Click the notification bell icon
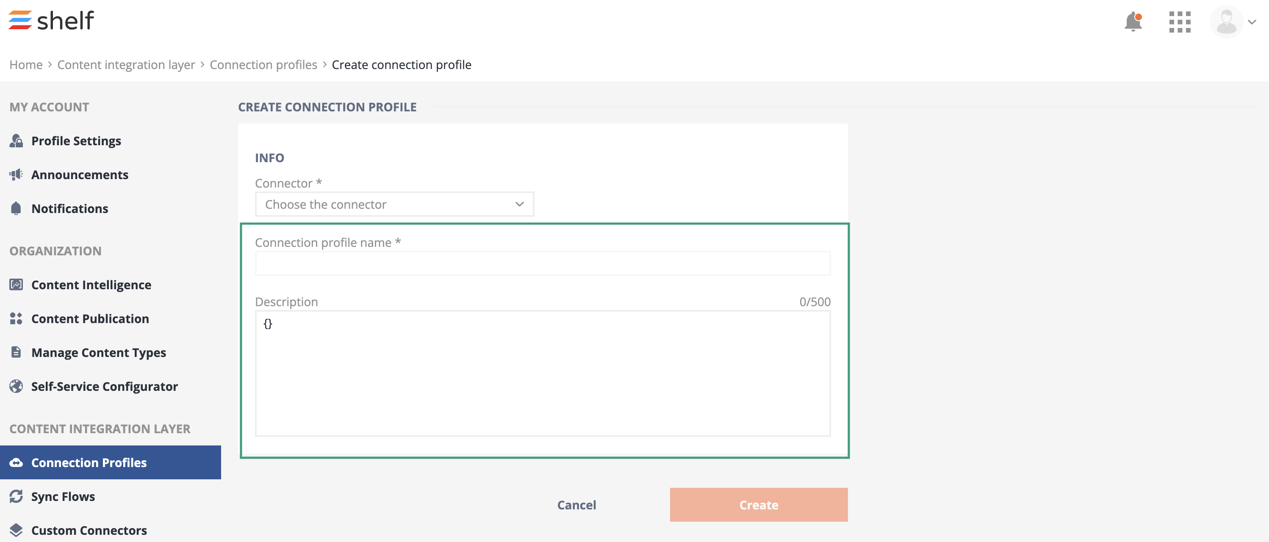 [x=1133, y=22]
